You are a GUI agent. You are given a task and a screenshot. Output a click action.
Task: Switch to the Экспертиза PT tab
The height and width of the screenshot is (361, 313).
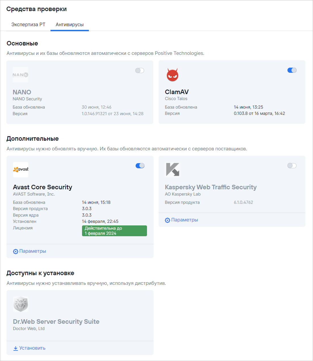click(28, 24)
